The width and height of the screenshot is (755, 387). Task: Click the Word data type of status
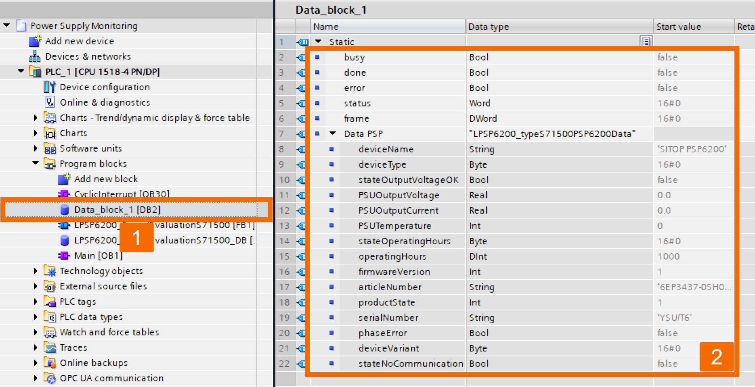[x=480, y=103]
